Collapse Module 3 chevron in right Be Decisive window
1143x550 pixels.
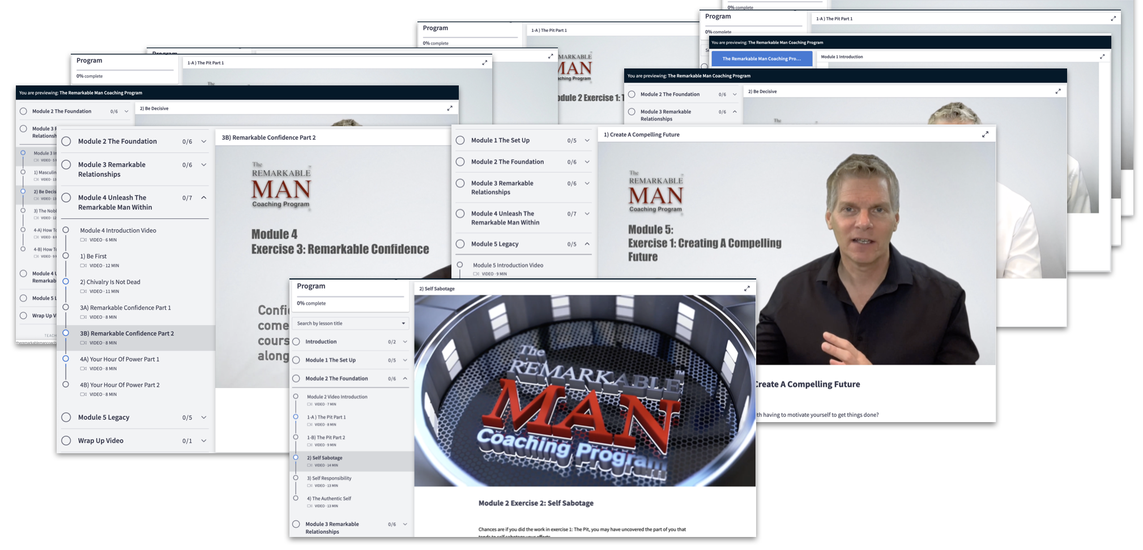(x=735, y=112)
